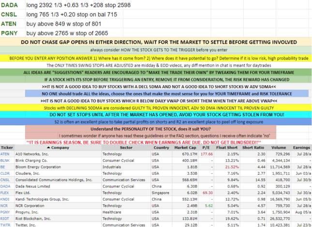Viewport: 312px width, 227px height.
Task: Select the red 'IT IS EARNINGS SEASON' warning
Action: click(143, 142)
